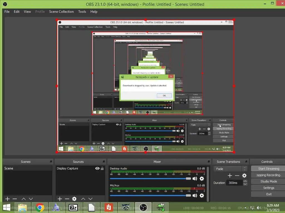The image size is (285, 213).
Task: Add a scene transition with plus icon
Action: point(230,176)
